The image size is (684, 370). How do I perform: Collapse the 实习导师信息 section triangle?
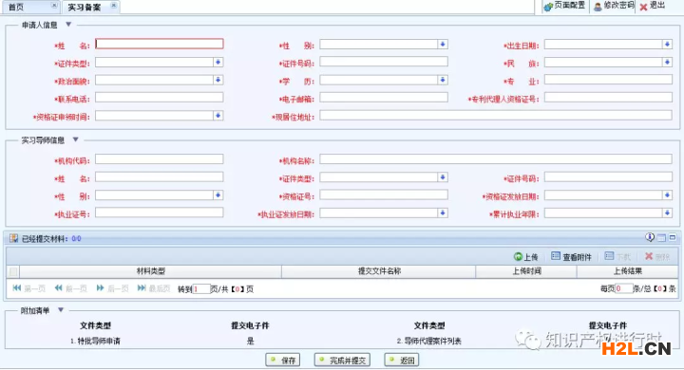[75, 139]
